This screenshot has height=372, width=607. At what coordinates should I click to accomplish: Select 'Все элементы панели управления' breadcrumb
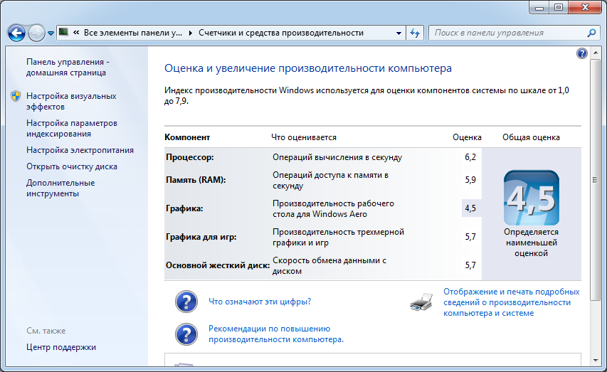[133, 33]
